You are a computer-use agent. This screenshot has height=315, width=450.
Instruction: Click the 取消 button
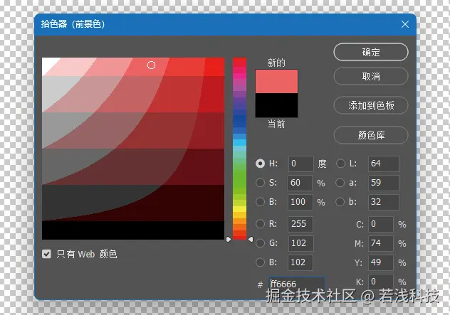coord(371,76)
